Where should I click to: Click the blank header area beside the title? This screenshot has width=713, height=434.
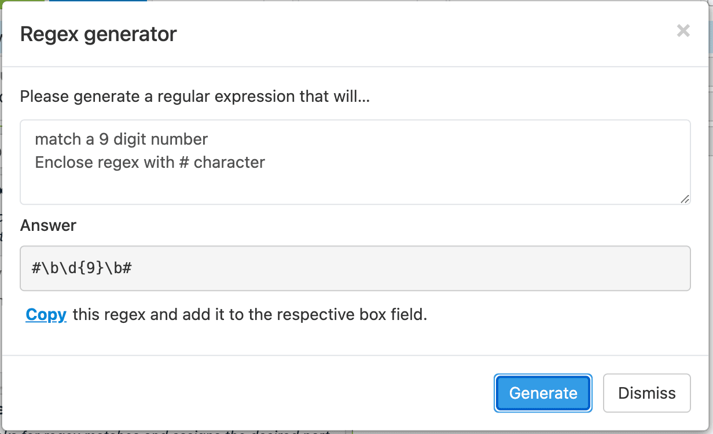[405, 34]
